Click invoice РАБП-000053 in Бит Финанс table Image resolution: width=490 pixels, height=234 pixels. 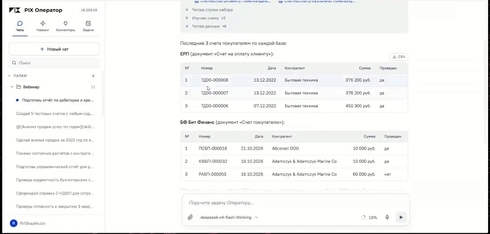point(213,174)
